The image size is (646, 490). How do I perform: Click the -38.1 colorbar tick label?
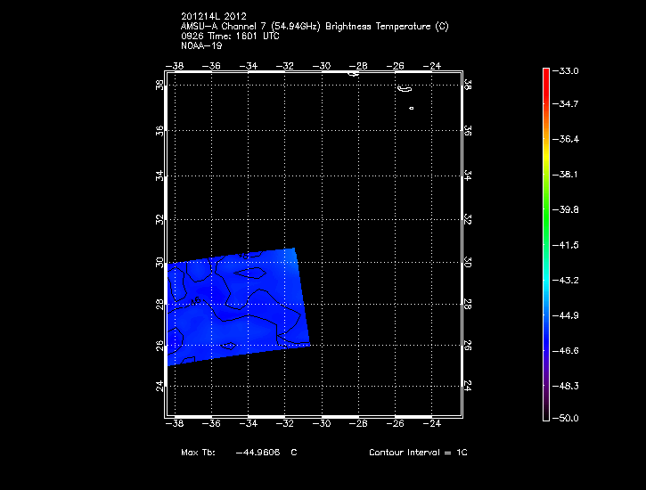click(x=568, y=175)
